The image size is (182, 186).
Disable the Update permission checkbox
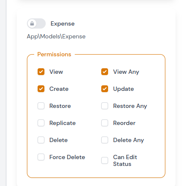click(x=105, y=89)
